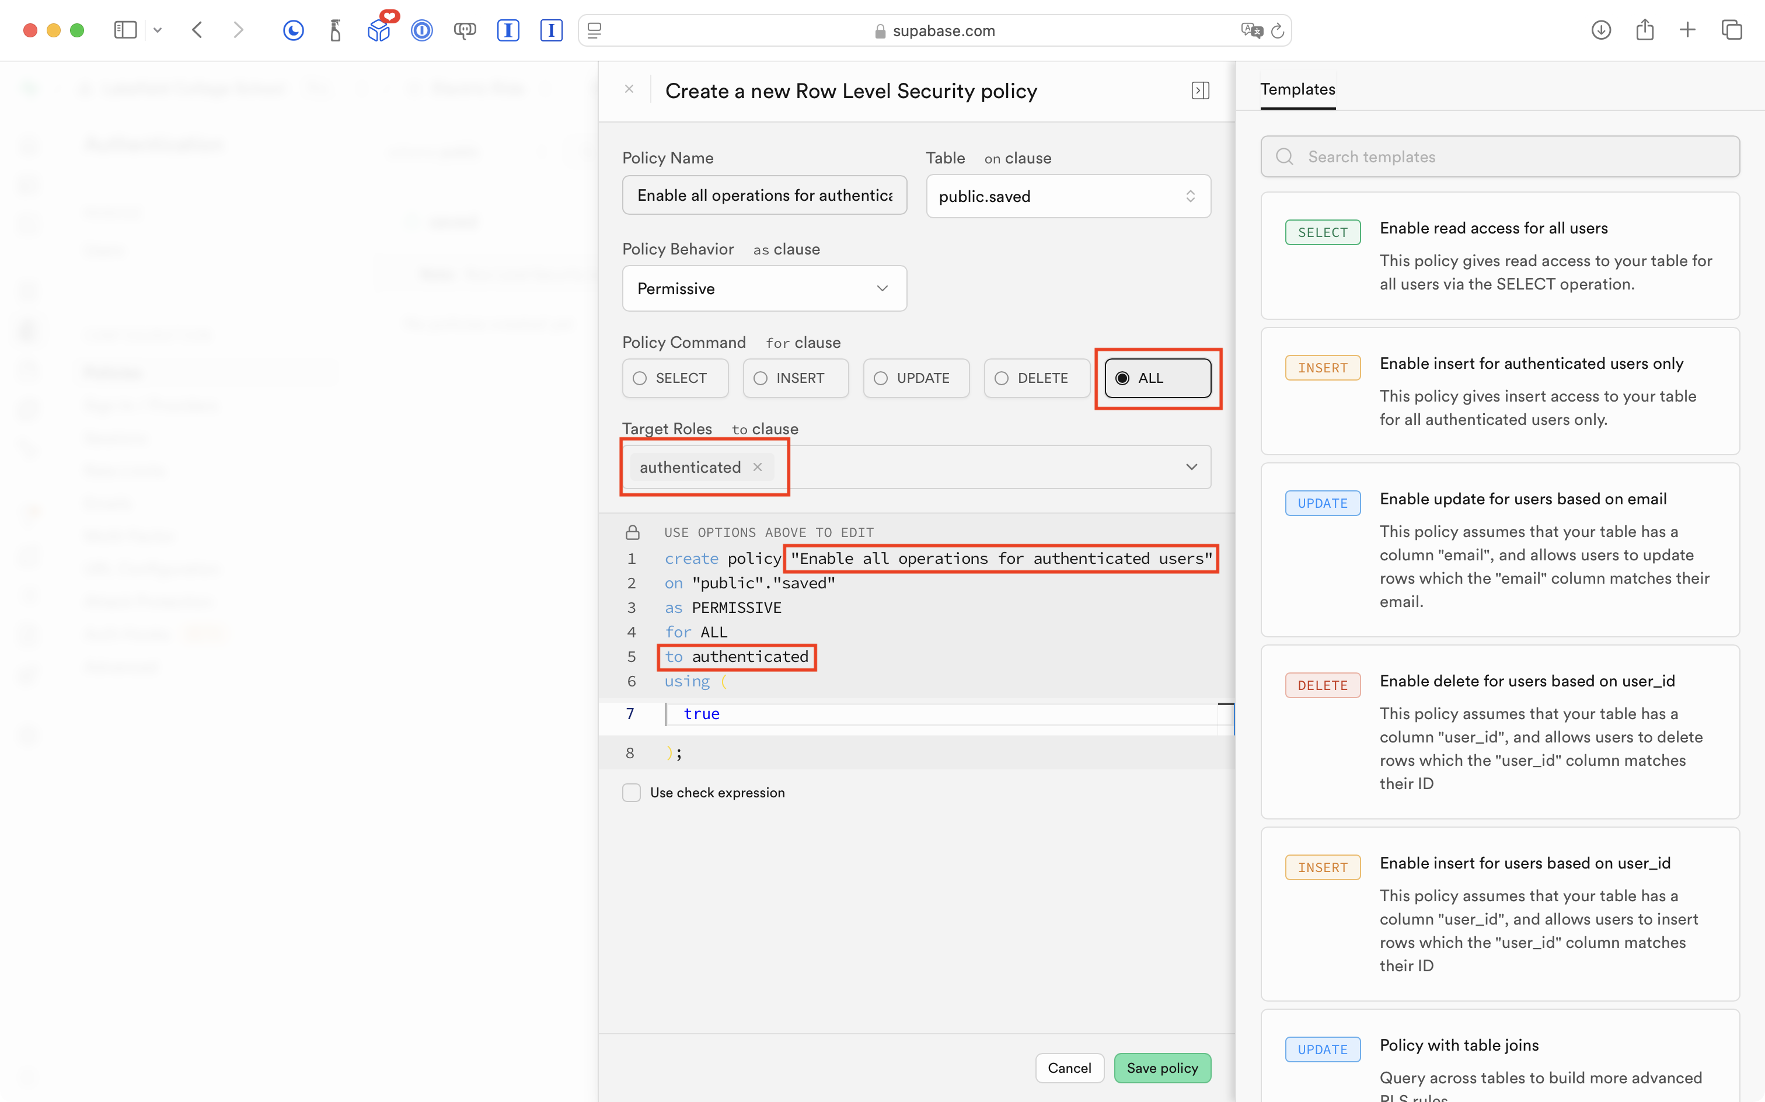
Task: Open the public.saved table dropdown
Action: pyautogui.click(x=1068, y=196)
